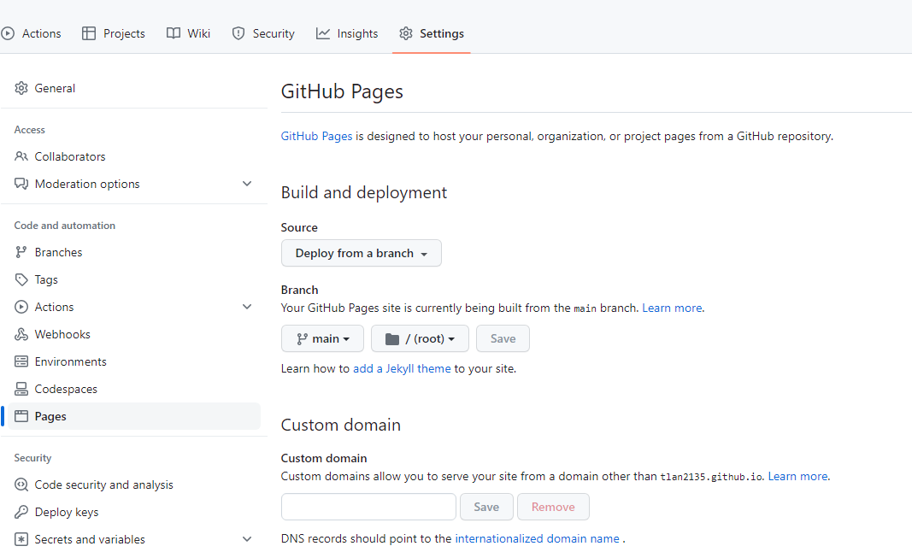The height and width of the screenshot is (552, 912).
Task: Open the internationalized domain name link
Action: coord(537,538)
